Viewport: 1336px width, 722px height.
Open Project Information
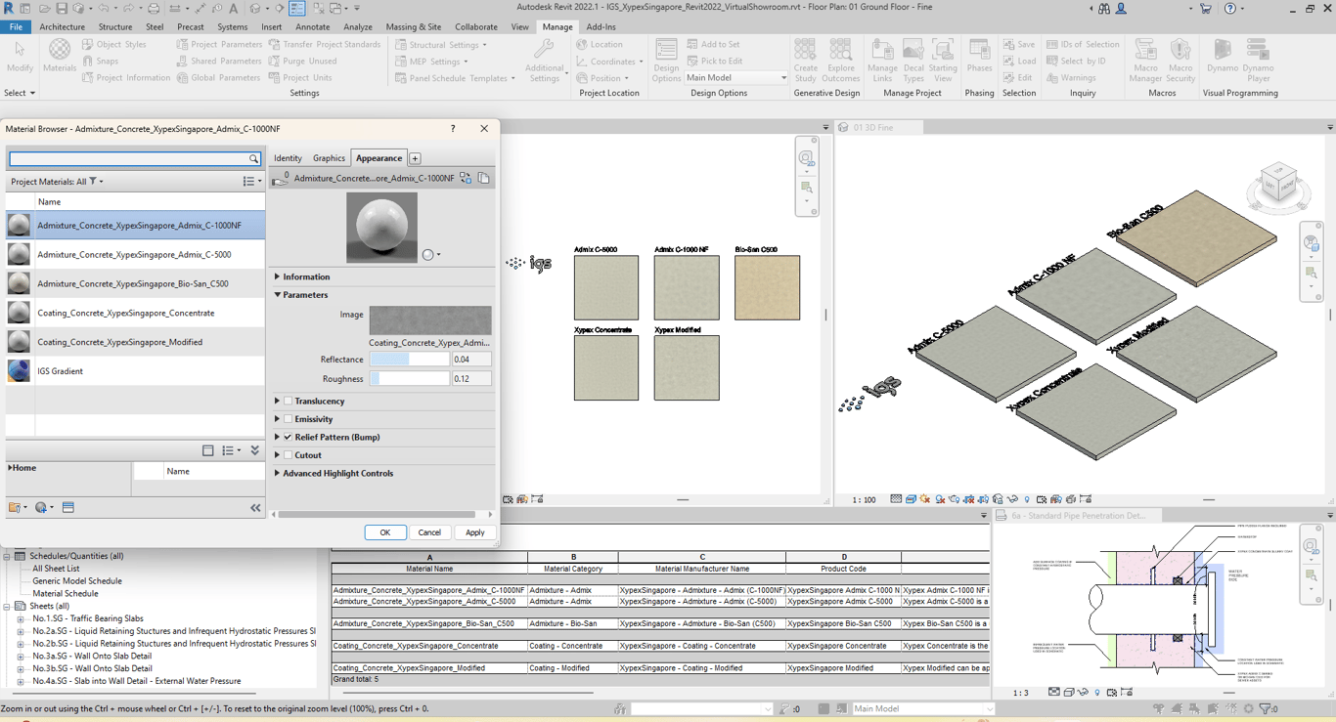point(126,77)
